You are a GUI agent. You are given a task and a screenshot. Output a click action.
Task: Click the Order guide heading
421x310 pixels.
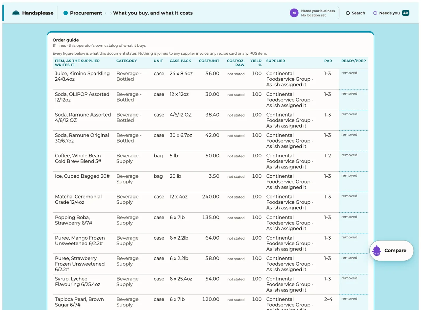click(66, 40)
